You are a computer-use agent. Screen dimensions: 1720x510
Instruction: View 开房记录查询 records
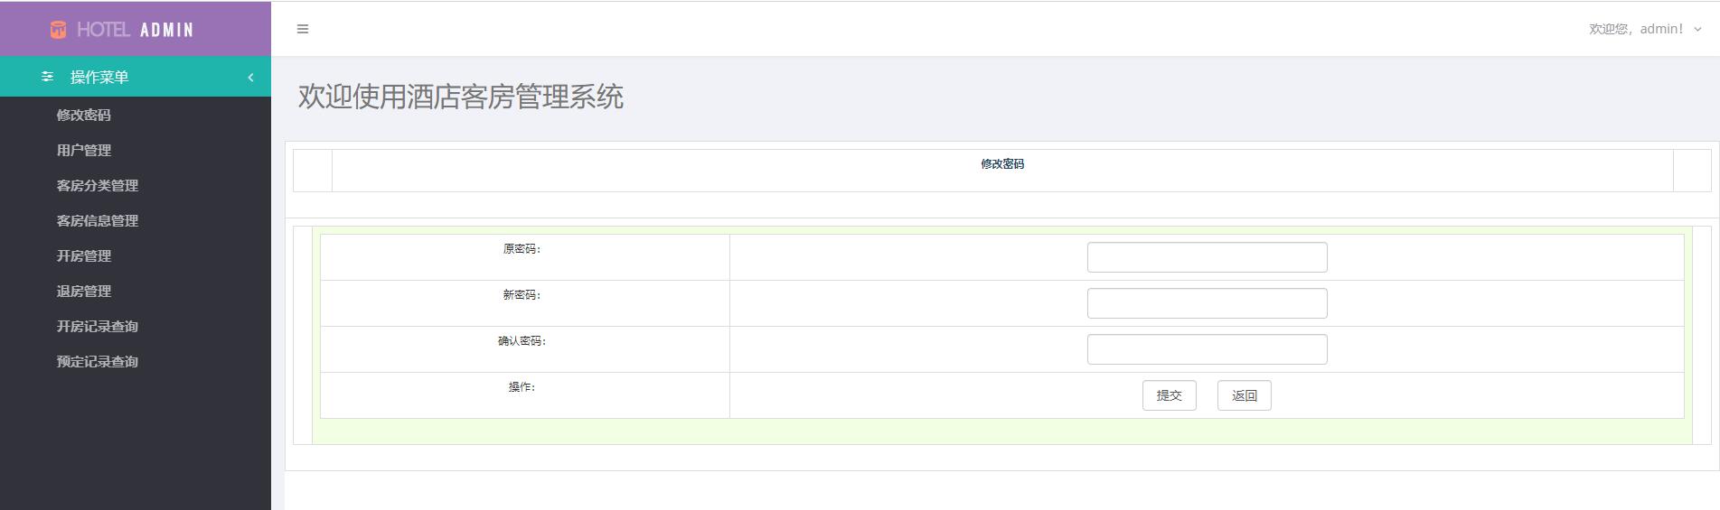click(x=97, y=326)
